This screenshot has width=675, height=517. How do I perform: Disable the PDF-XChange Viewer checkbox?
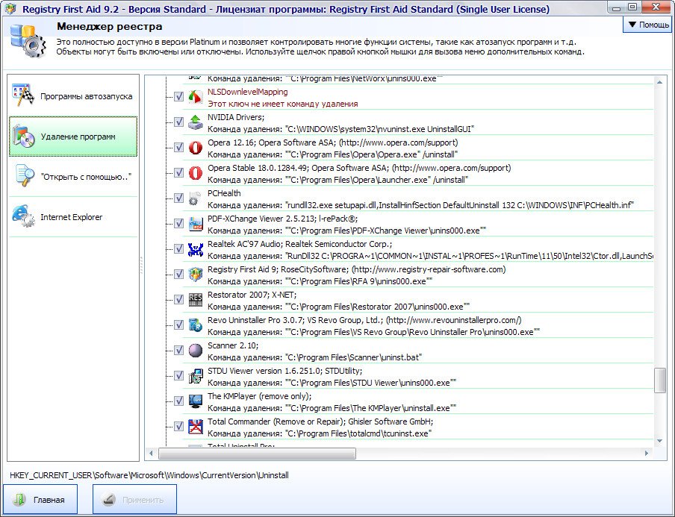point(178,224)
